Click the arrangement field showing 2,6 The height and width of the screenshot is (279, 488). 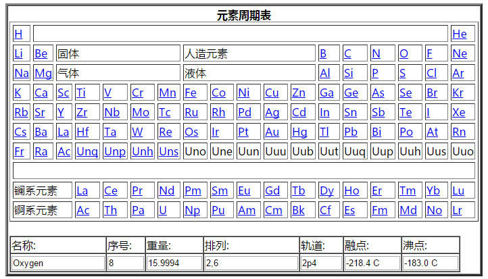(251, 263)
